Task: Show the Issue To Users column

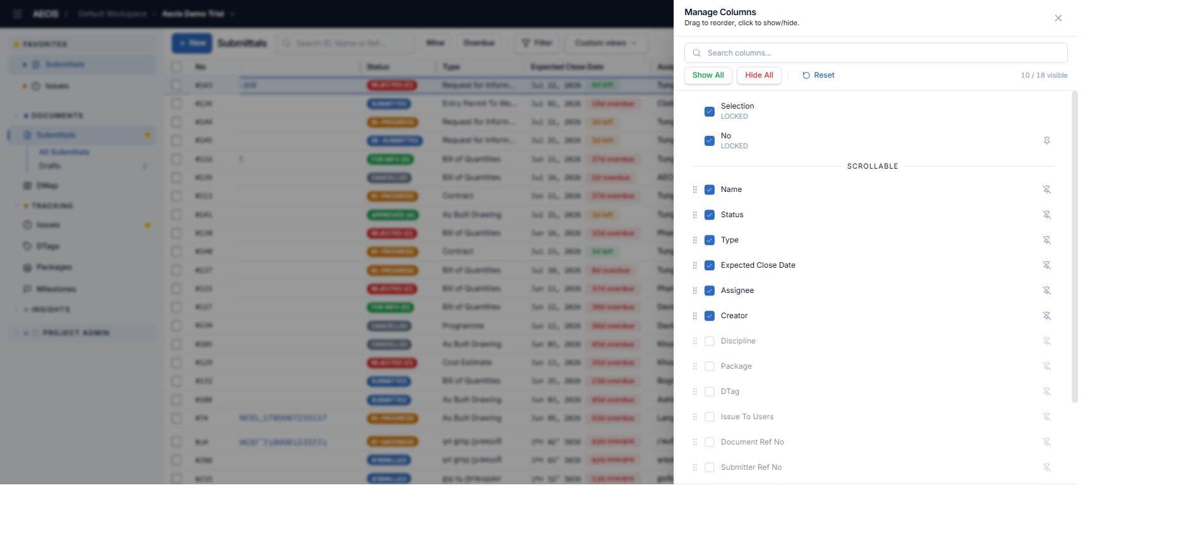Action: 710,417
